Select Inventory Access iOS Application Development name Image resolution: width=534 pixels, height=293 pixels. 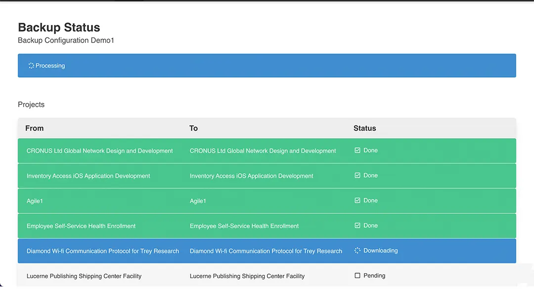click(x=88, y=176)
